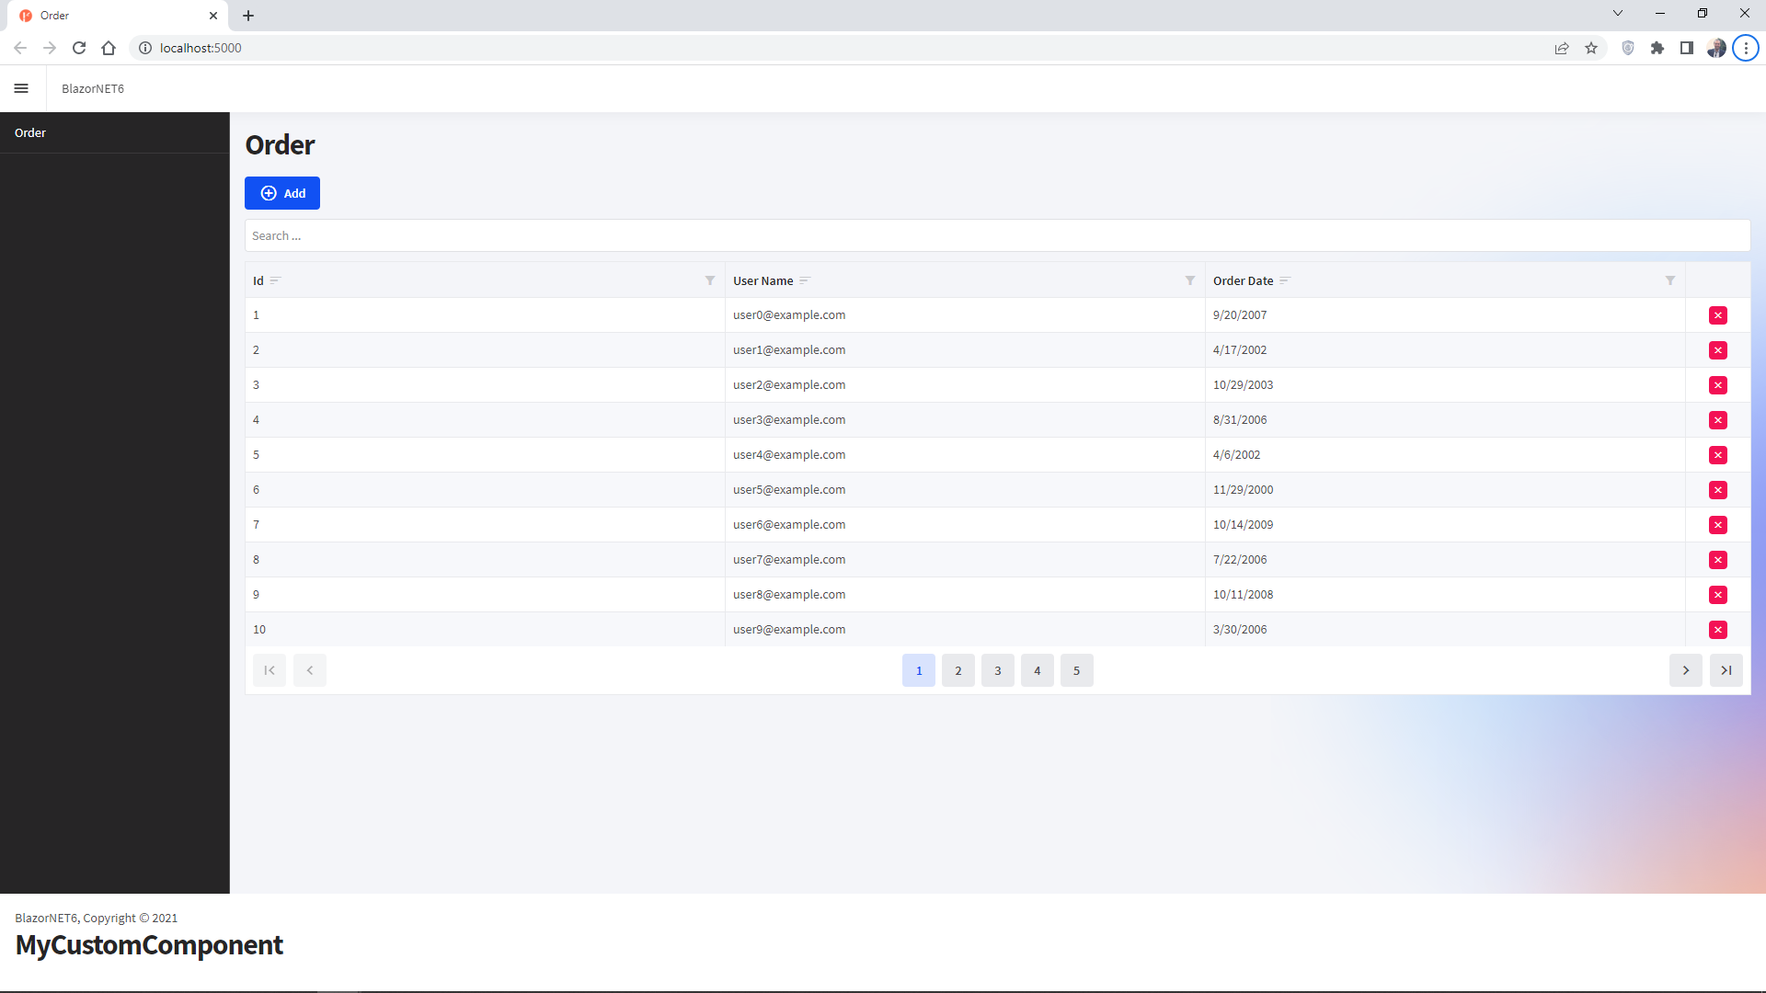Open the User Name column filter
Viewport: 1766px width, 993px height.
(x=1190, y=280)
